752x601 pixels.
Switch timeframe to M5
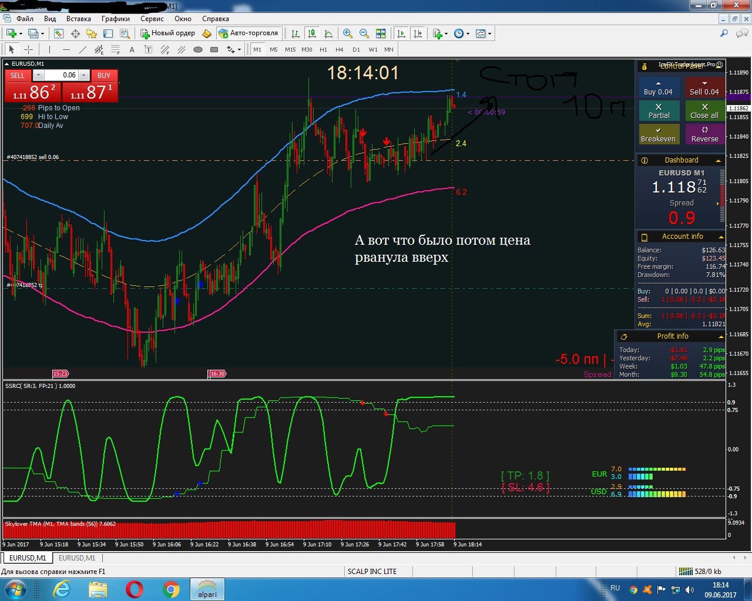click(x=274, y=50)
